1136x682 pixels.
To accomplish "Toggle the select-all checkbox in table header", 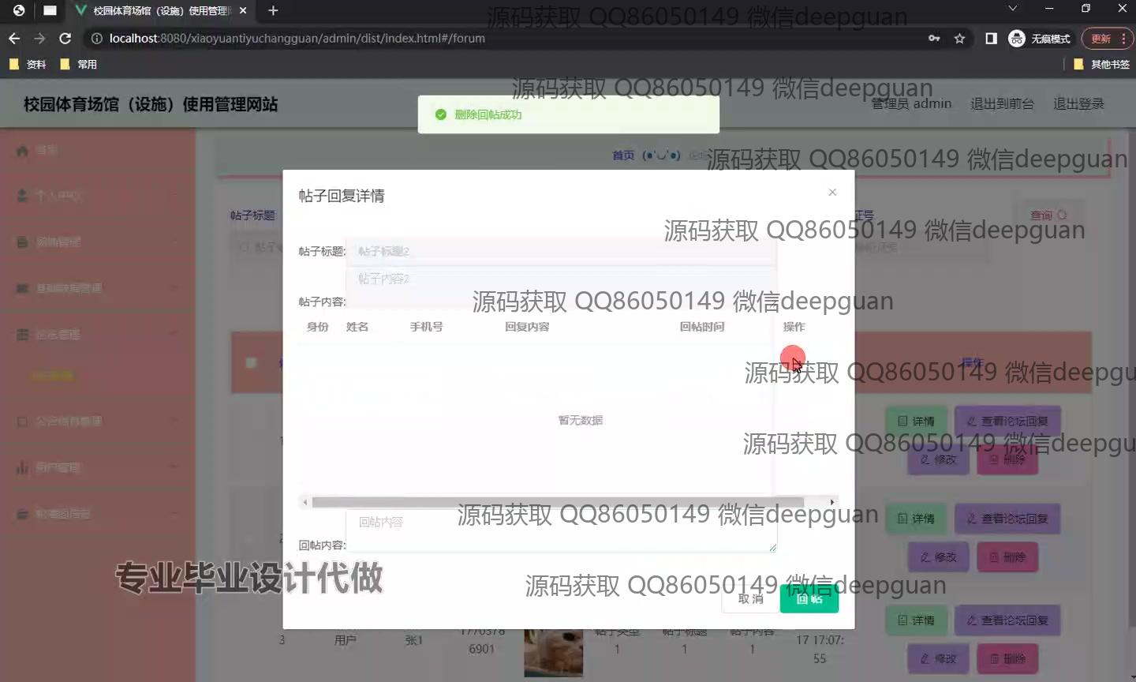I will (251, 363).
